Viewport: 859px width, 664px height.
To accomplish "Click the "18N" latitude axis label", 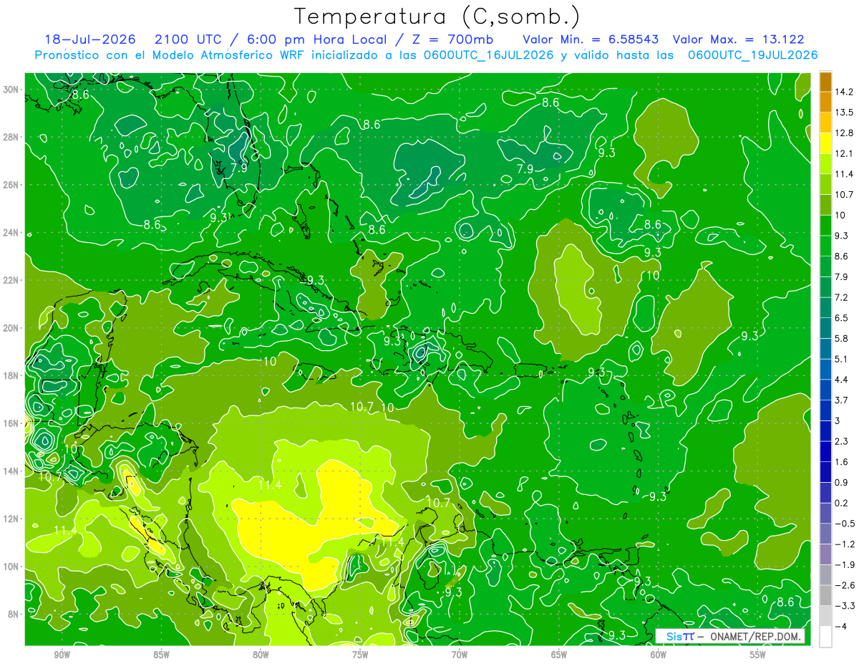I will point(11,375).
